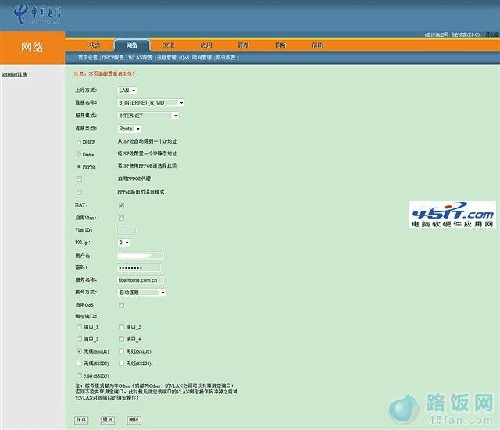This screenshot has height=430, width=500.
Task: Open the 状态 status tab
Action: [x=95, y=45]
